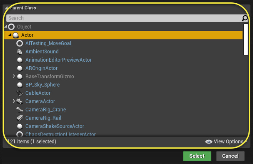
Task: Expand the CameraActor subclass list
Action: coord(14,101)
